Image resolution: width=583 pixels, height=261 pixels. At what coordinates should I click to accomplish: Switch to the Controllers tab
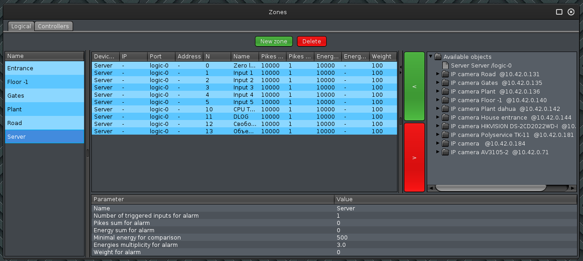[x=53, y=26]
